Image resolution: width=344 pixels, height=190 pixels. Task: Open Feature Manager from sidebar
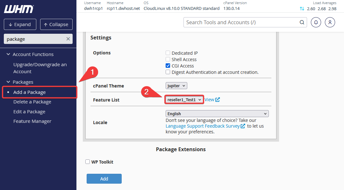pos(32,121)
